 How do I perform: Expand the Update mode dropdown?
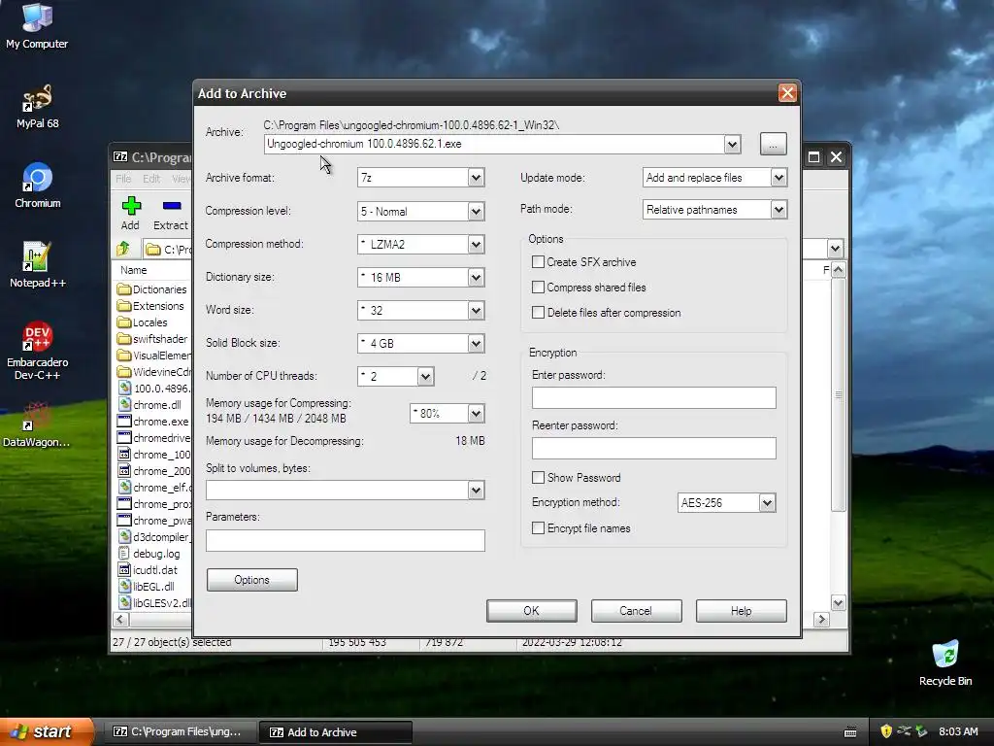tap(779, 178)
